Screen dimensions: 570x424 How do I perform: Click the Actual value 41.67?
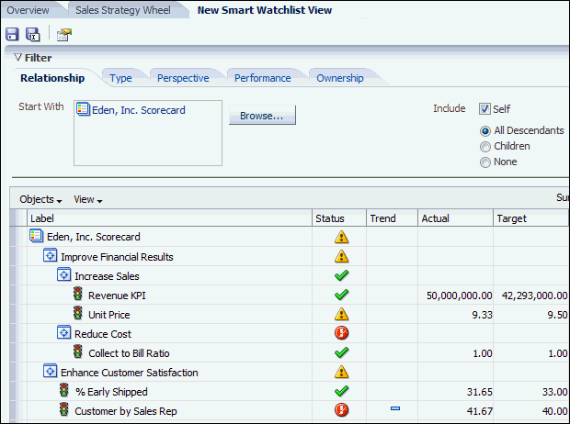tap(480, 411)
